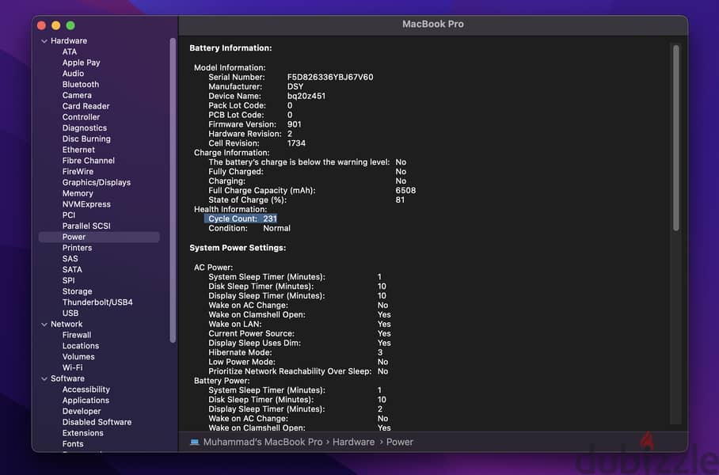Screen dimensions: 719x475
Task: Select Graphics/Displays in sidebar
Action: point(97,183)
